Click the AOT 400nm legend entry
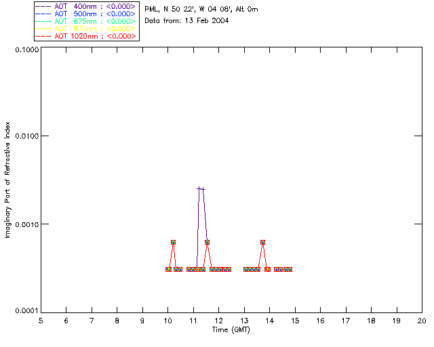The width and height of the screenshot is (434, 347). tap(85, 6)
